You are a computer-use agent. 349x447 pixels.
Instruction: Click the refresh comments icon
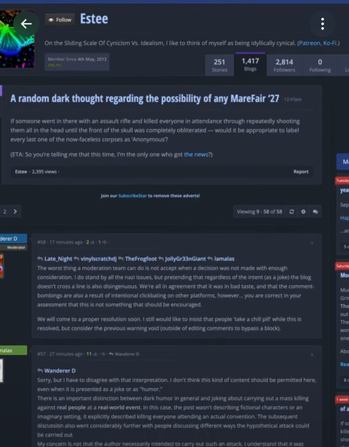pyautogui.click(x=292, y=212)
